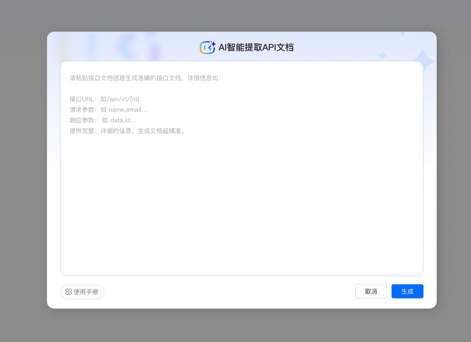Open the 使用手册 user guide
The height and width of the screenshot is (342, 471).
point(82,292)
